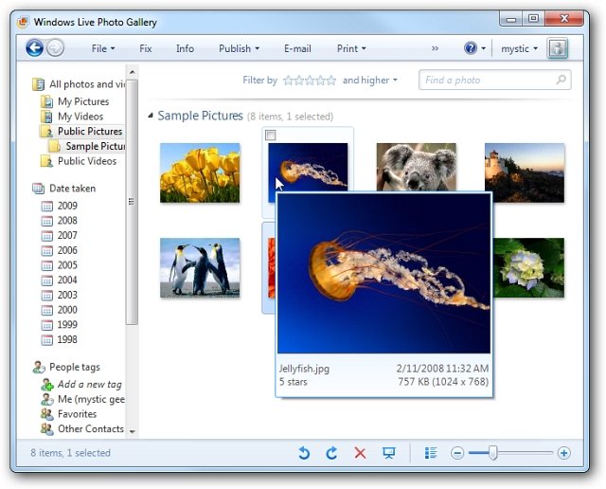Open the Fix toolbar item

tap(145, 48)
